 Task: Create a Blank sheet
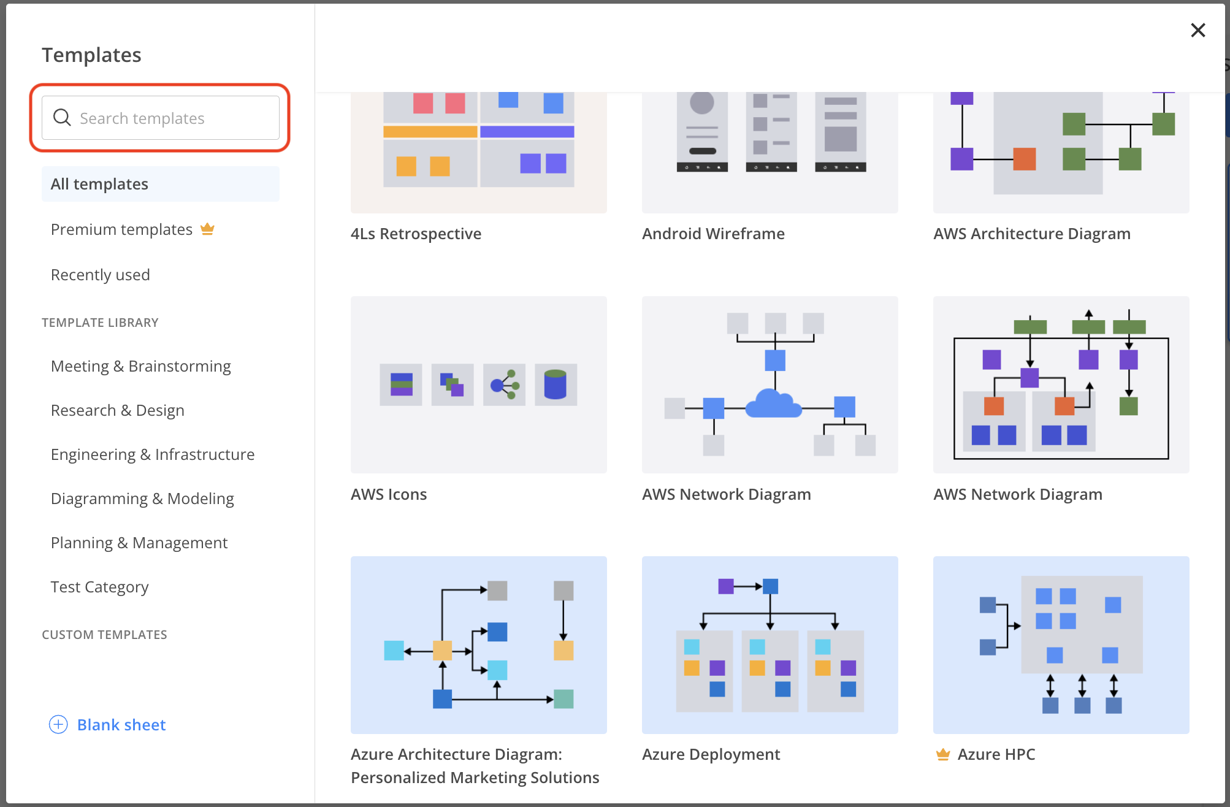coord(121,725)
